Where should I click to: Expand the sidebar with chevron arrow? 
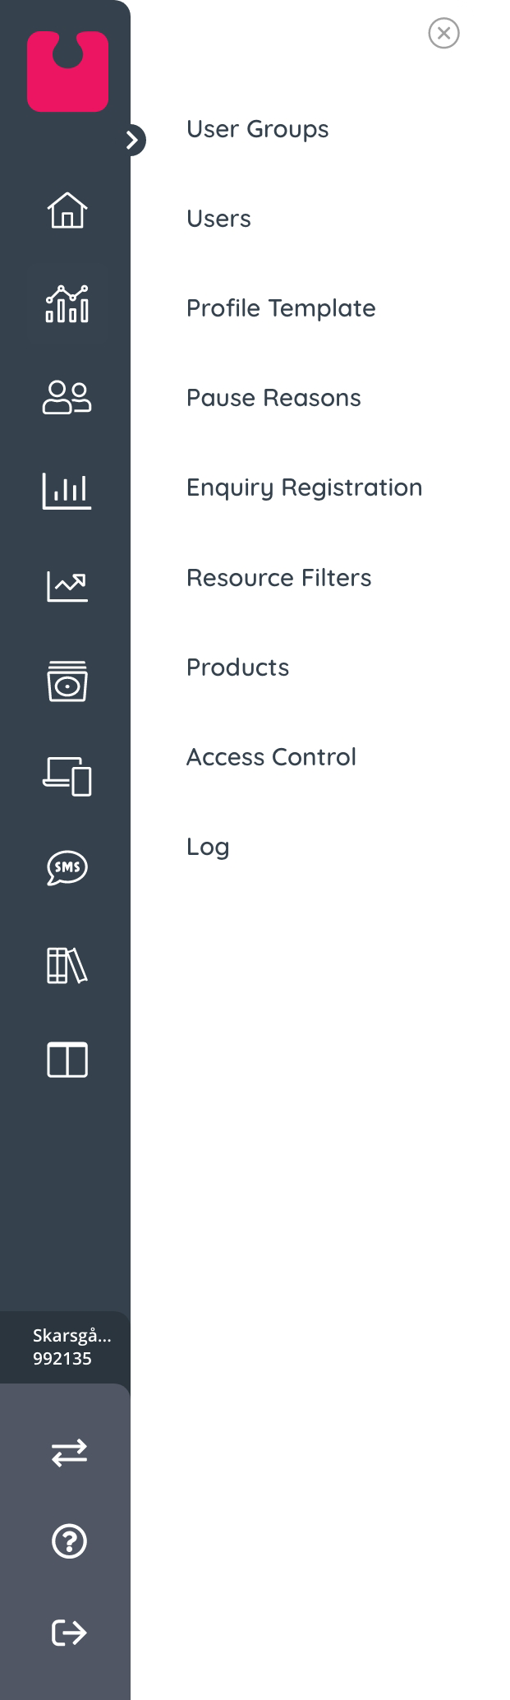pyautogui.click(x=131, y=141)
